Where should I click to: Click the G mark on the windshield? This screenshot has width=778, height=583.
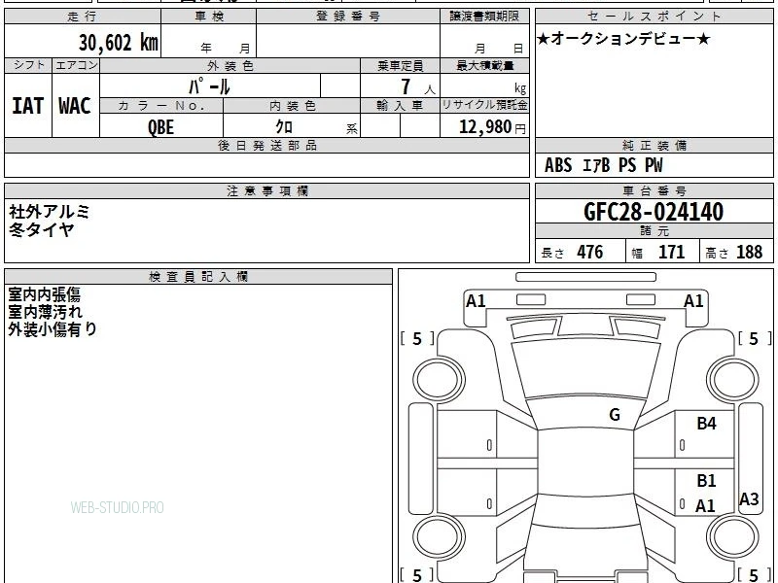(x=615, y=415)
